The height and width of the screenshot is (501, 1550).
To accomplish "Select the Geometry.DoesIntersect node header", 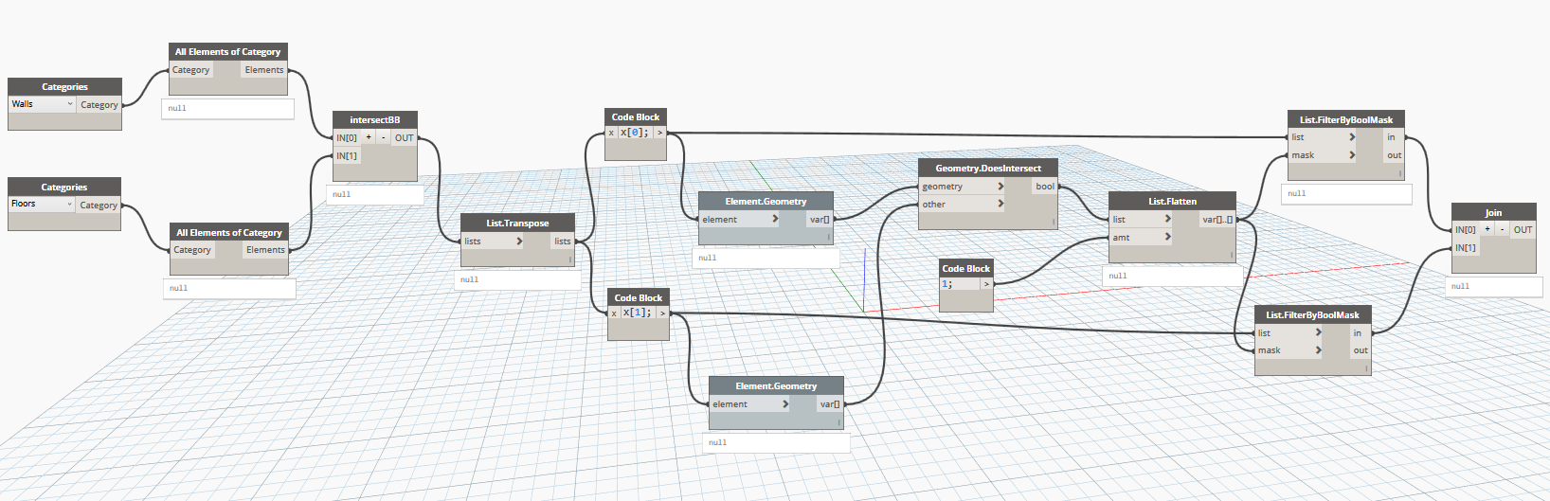I will pos(987,168).
